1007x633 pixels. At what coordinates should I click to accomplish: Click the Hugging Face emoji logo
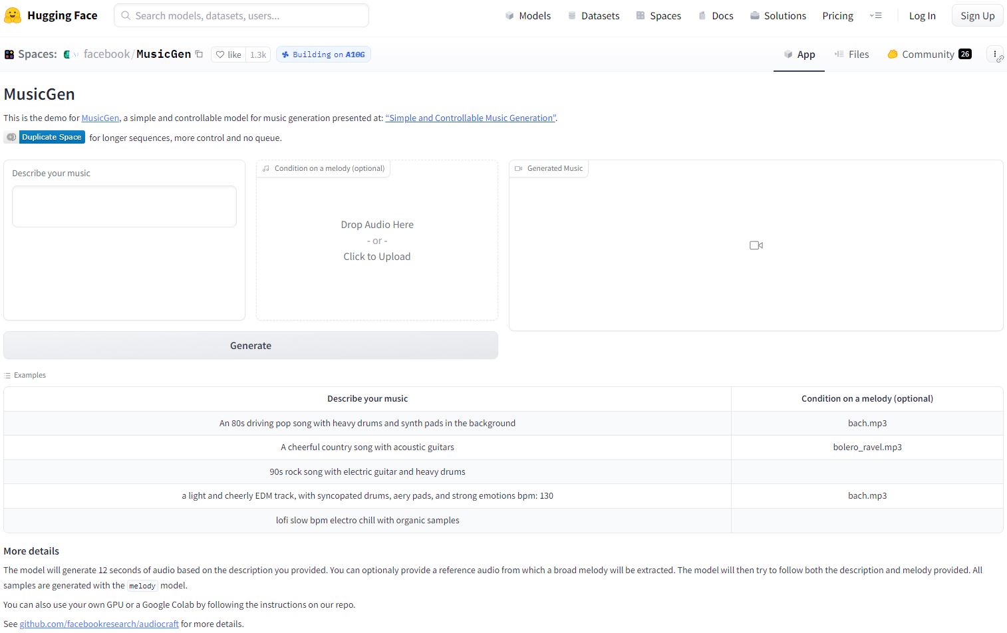tap(13, 15)
